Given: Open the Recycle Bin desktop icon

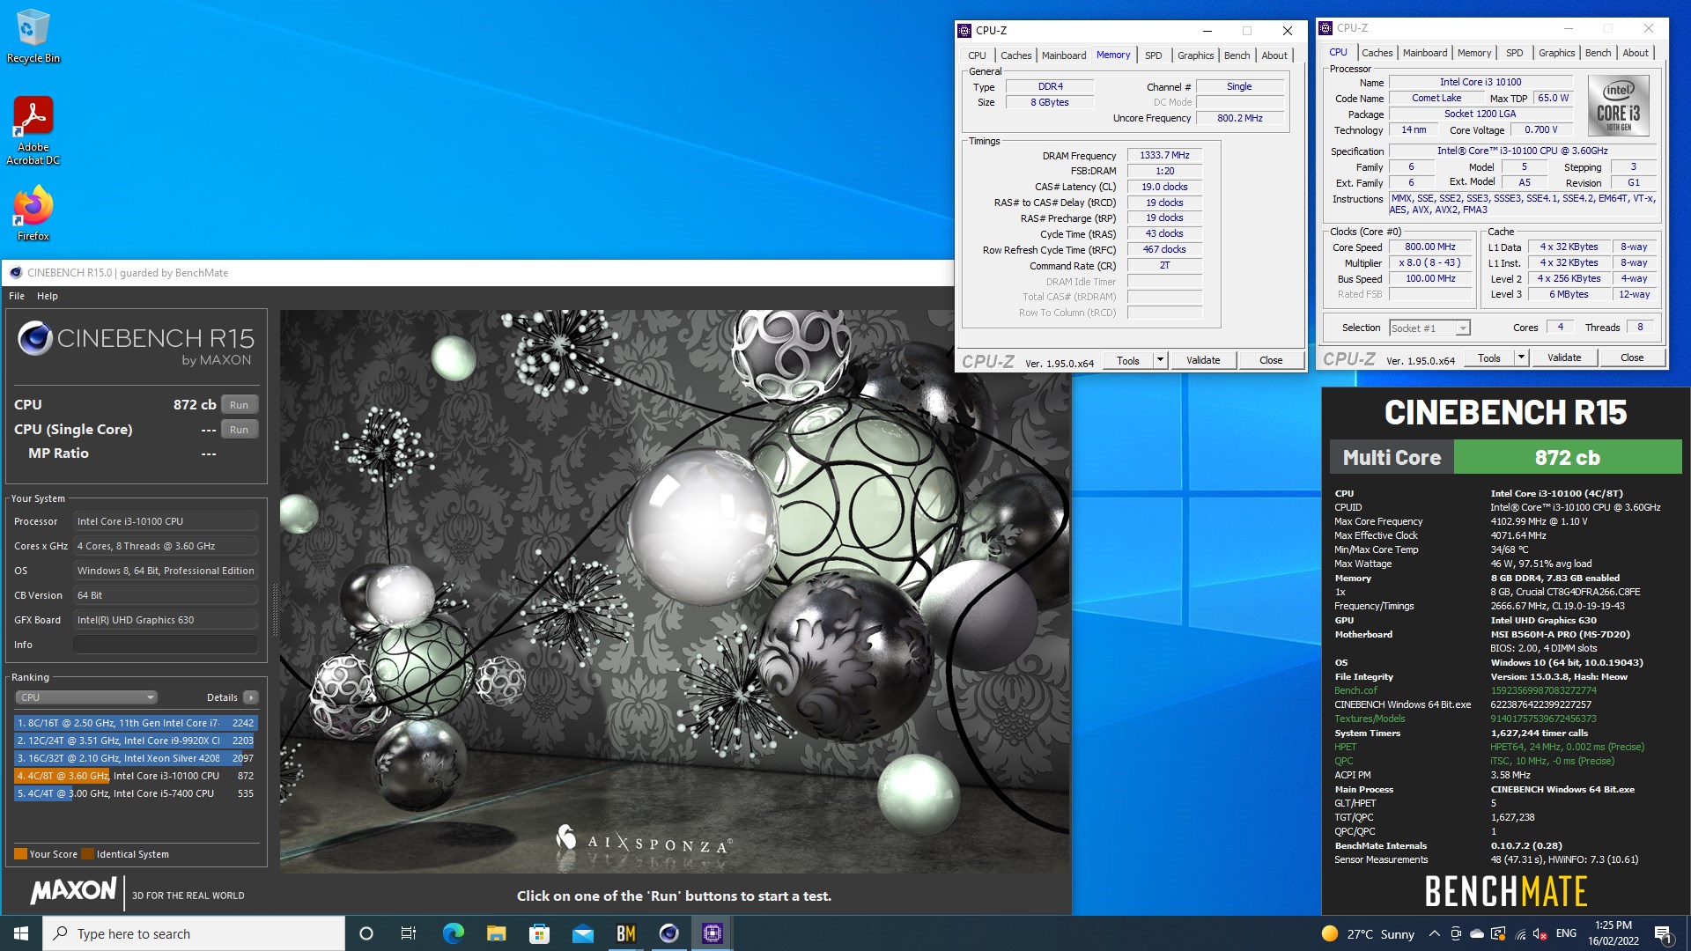Looking at the screenshot, I should point(33,36).
